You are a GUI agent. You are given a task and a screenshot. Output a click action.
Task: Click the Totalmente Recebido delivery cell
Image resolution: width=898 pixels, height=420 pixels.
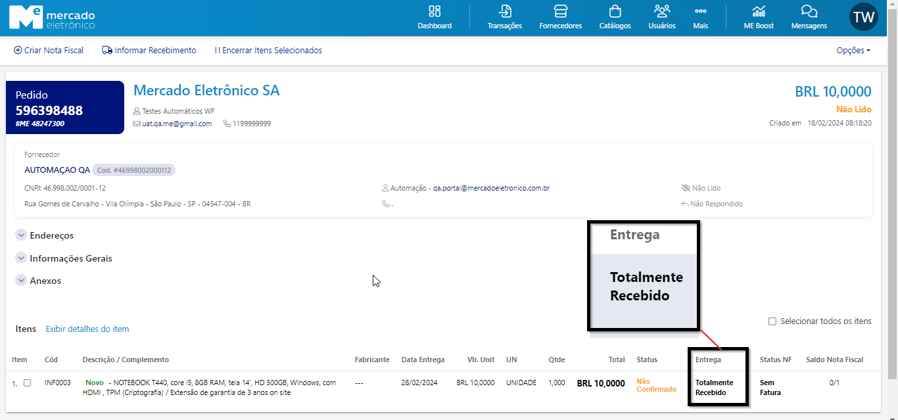pyautogui.click(x=715, y=387)
